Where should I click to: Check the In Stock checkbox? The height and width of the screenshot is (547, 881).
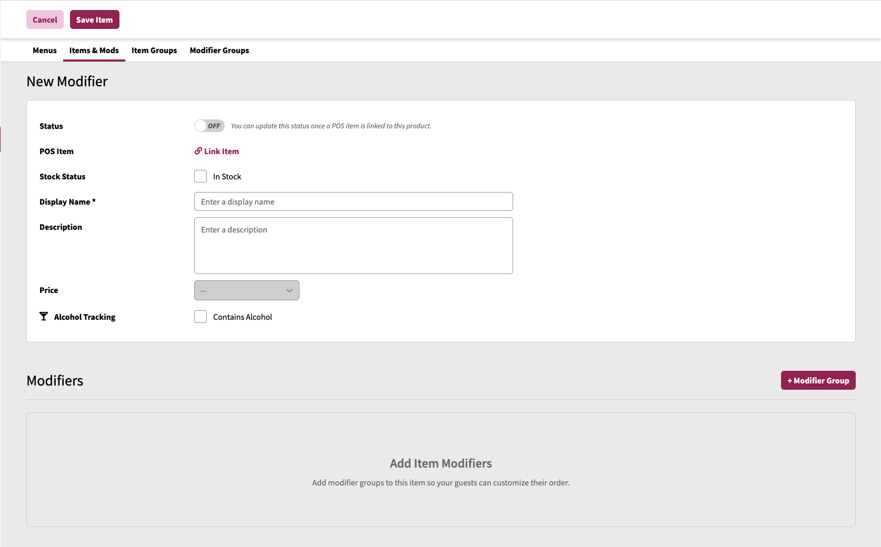pos(201,176)
